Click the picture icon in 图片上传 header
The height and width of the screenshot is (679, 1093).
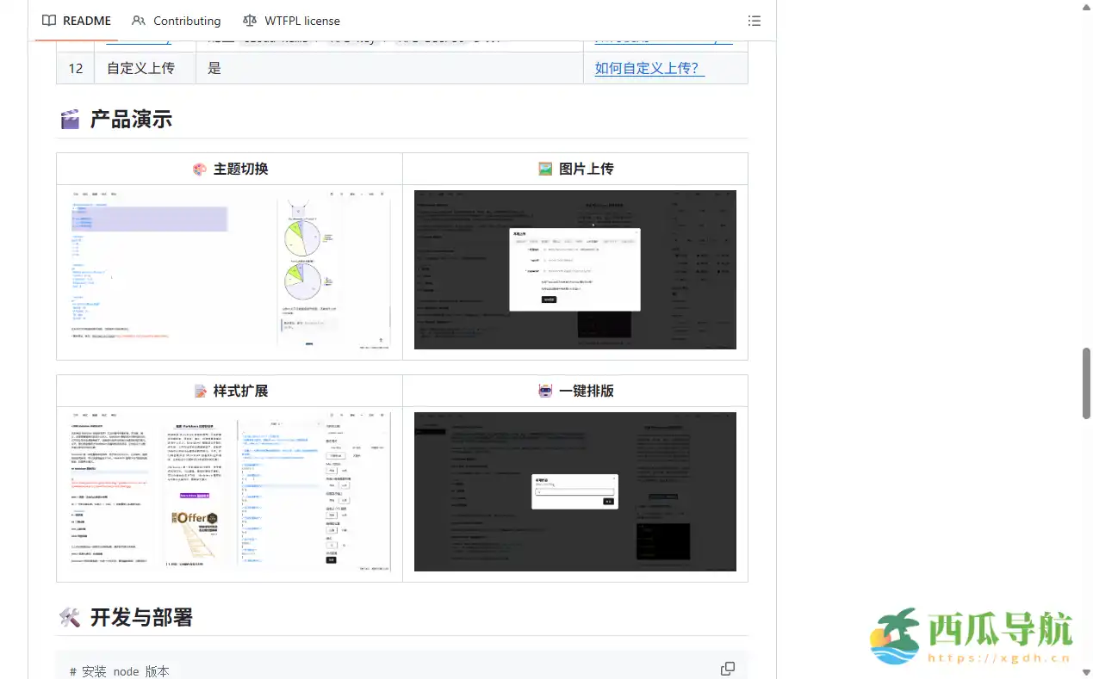tap(545, 169)
